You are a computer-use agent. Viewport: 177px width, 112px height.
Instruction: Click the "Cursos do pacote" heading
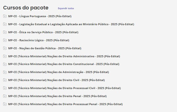[x=26, y=8]
